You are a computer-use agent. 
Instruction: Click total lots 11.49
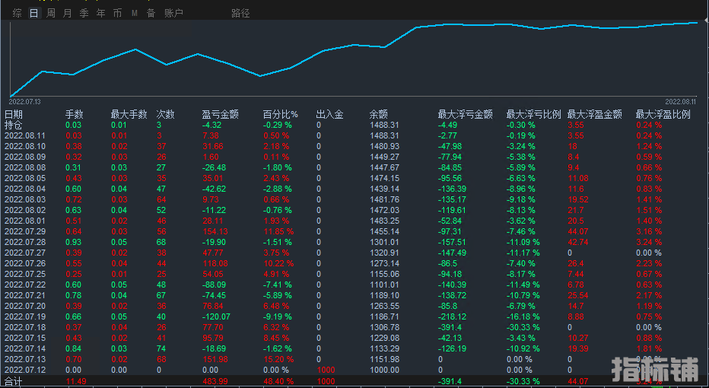click(x=76, y=381)
